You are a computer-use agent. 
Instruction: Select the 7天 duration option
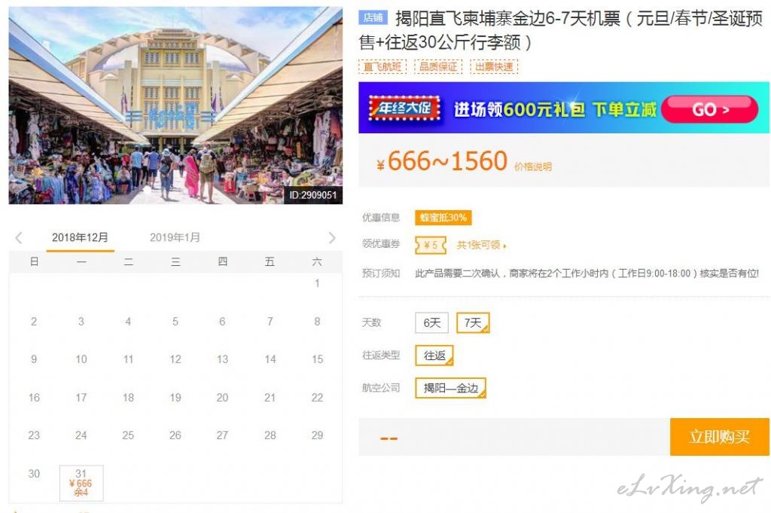click(473, 322)
